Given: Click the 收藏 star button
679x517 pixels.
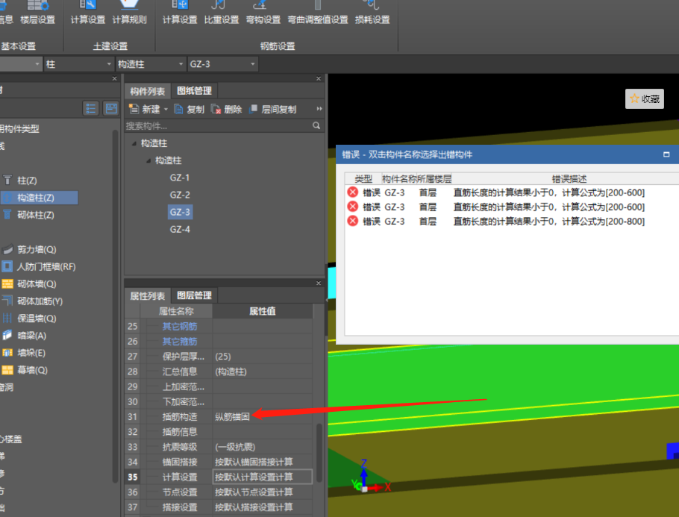Looking at the screenshot, I should click(x=645, y=98).
